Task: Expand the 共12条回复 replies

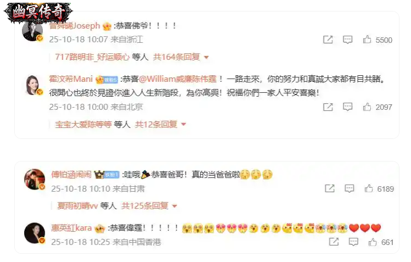Action: click(x=160, y=124)
